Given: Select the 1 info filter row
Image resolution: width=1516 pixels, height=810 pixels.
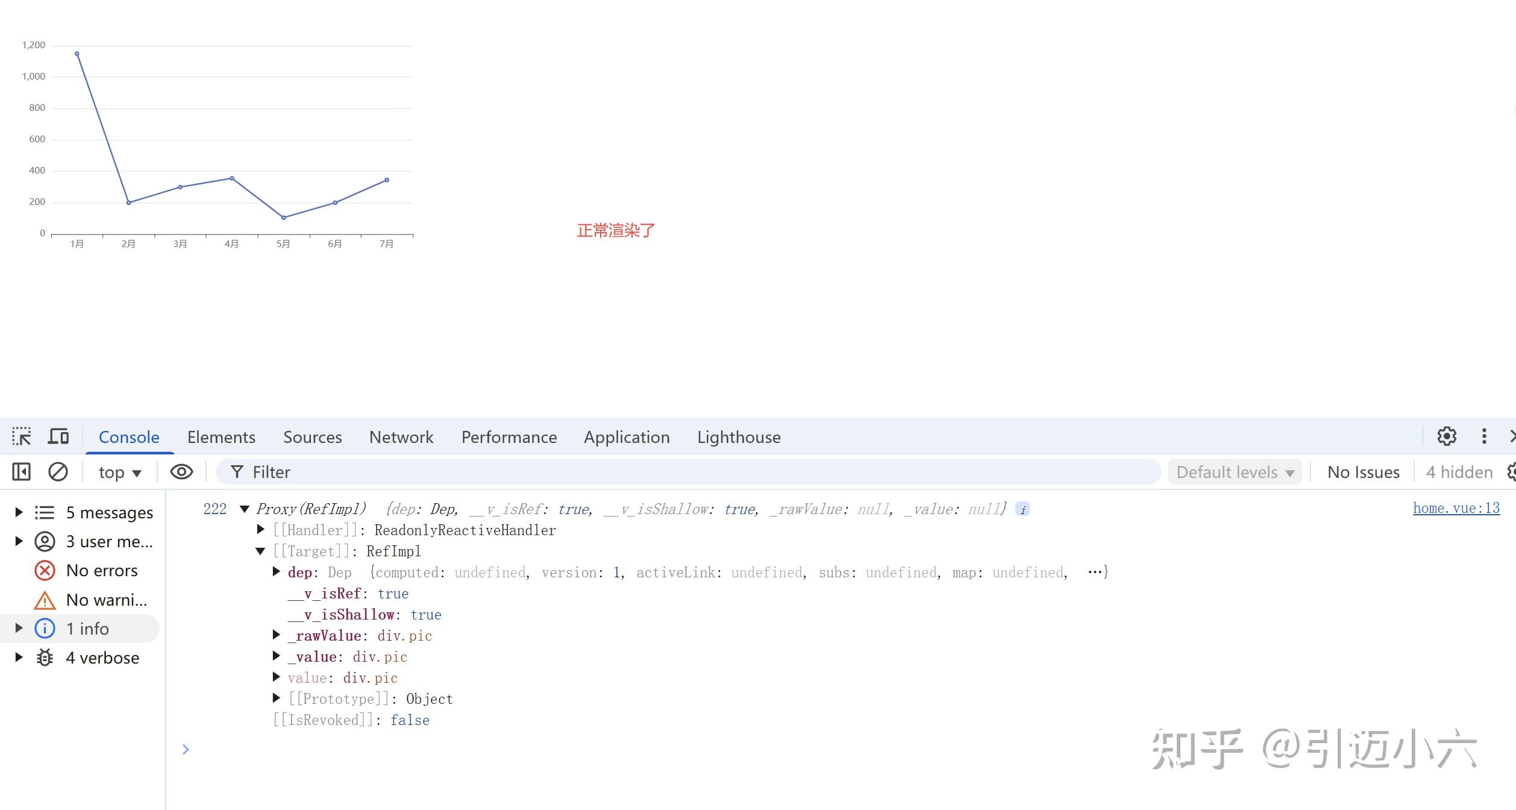Looking at the screenshot, I should coord(87,629).
